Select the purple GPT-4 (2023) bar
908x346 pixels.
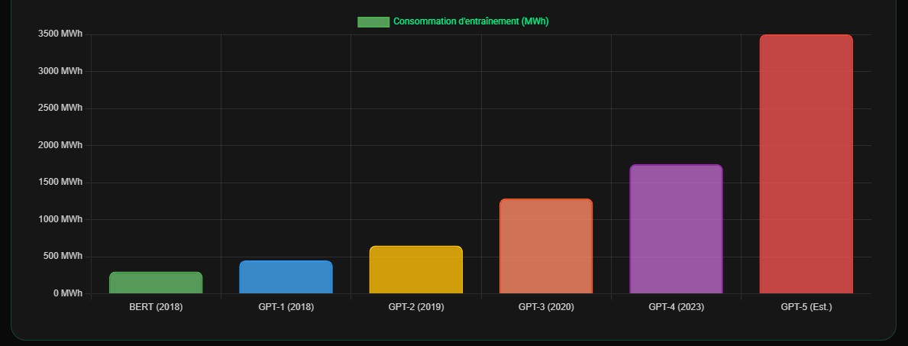tap(676, 229)
